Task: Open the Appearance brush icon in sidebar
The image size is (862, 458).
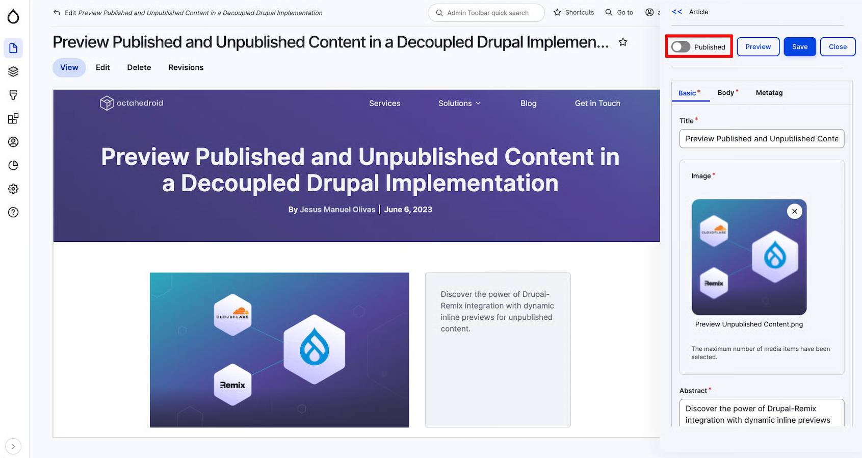Action: [x=13, y=95]
